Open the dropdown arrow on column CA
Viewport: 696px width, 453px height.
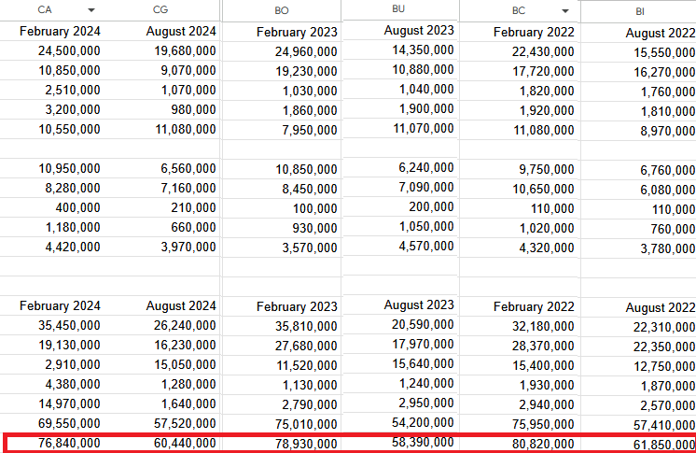(x=91, y=10)
